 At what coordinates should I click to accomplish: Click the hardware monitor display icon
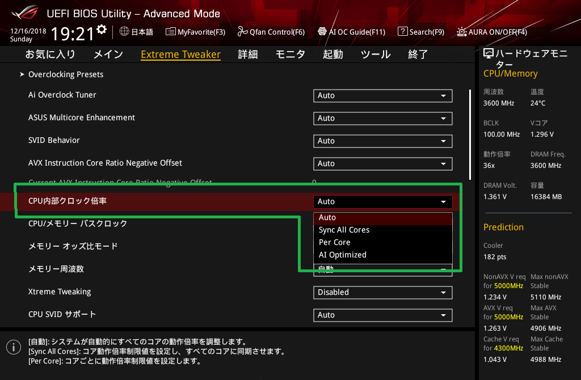(x=489, y=54)
